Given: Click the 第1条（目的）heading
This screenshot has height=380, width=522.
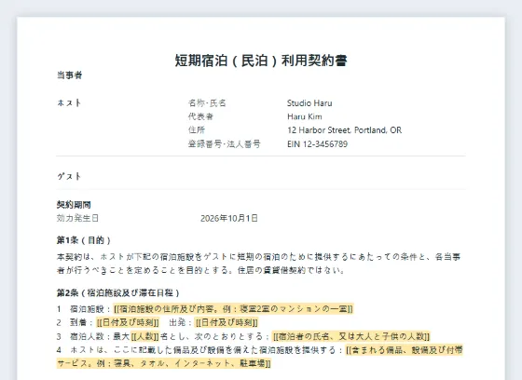Looking at the screenshot, I should tap(84, 240).
